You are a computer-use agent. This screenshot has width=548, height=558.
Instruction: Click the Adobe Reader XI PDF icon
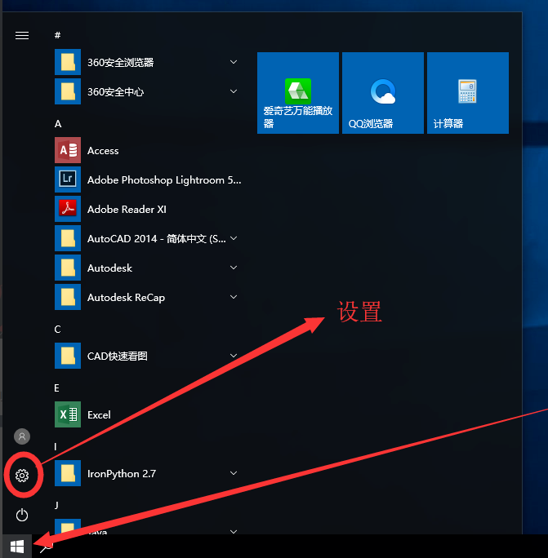pyautogui.click(x=68, y=209)
